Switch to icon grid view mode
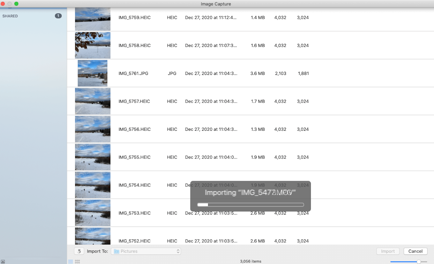This screenshot has height=264, width=434. [x=77, y=261]
